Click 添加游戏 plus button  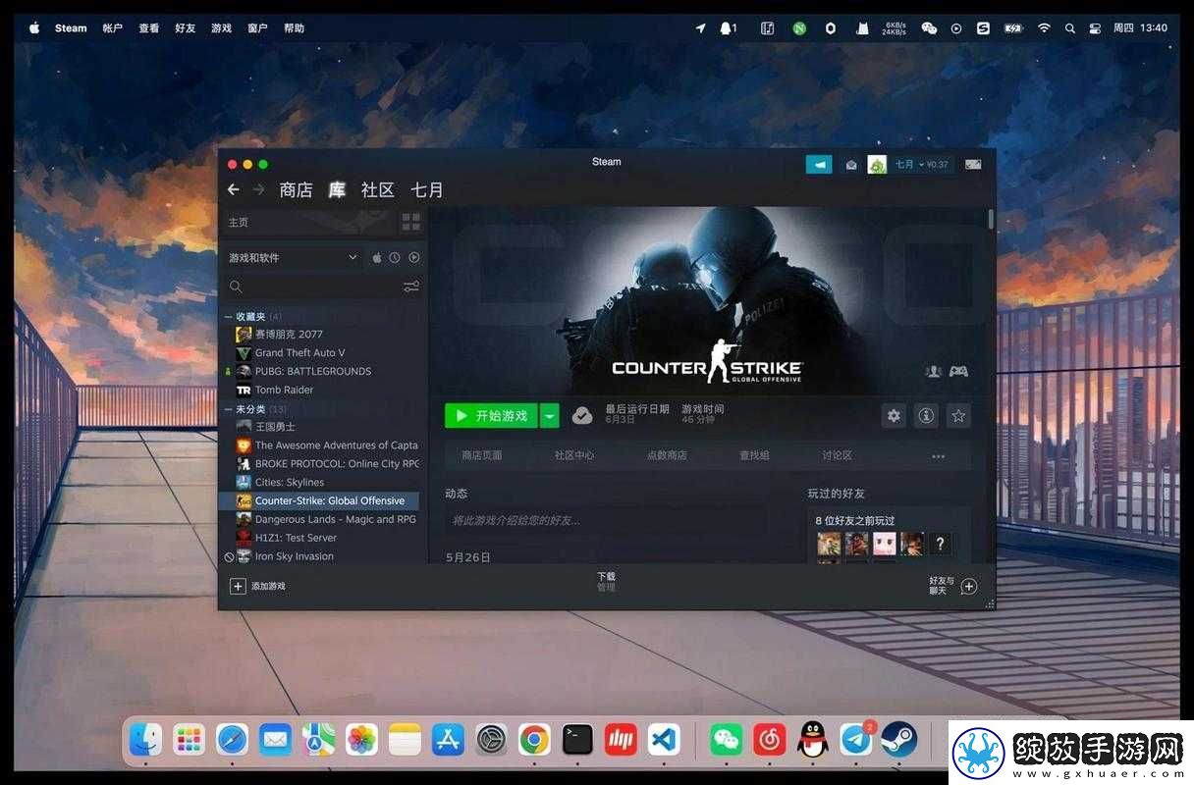pyautogui.click(x=257, y=586)
